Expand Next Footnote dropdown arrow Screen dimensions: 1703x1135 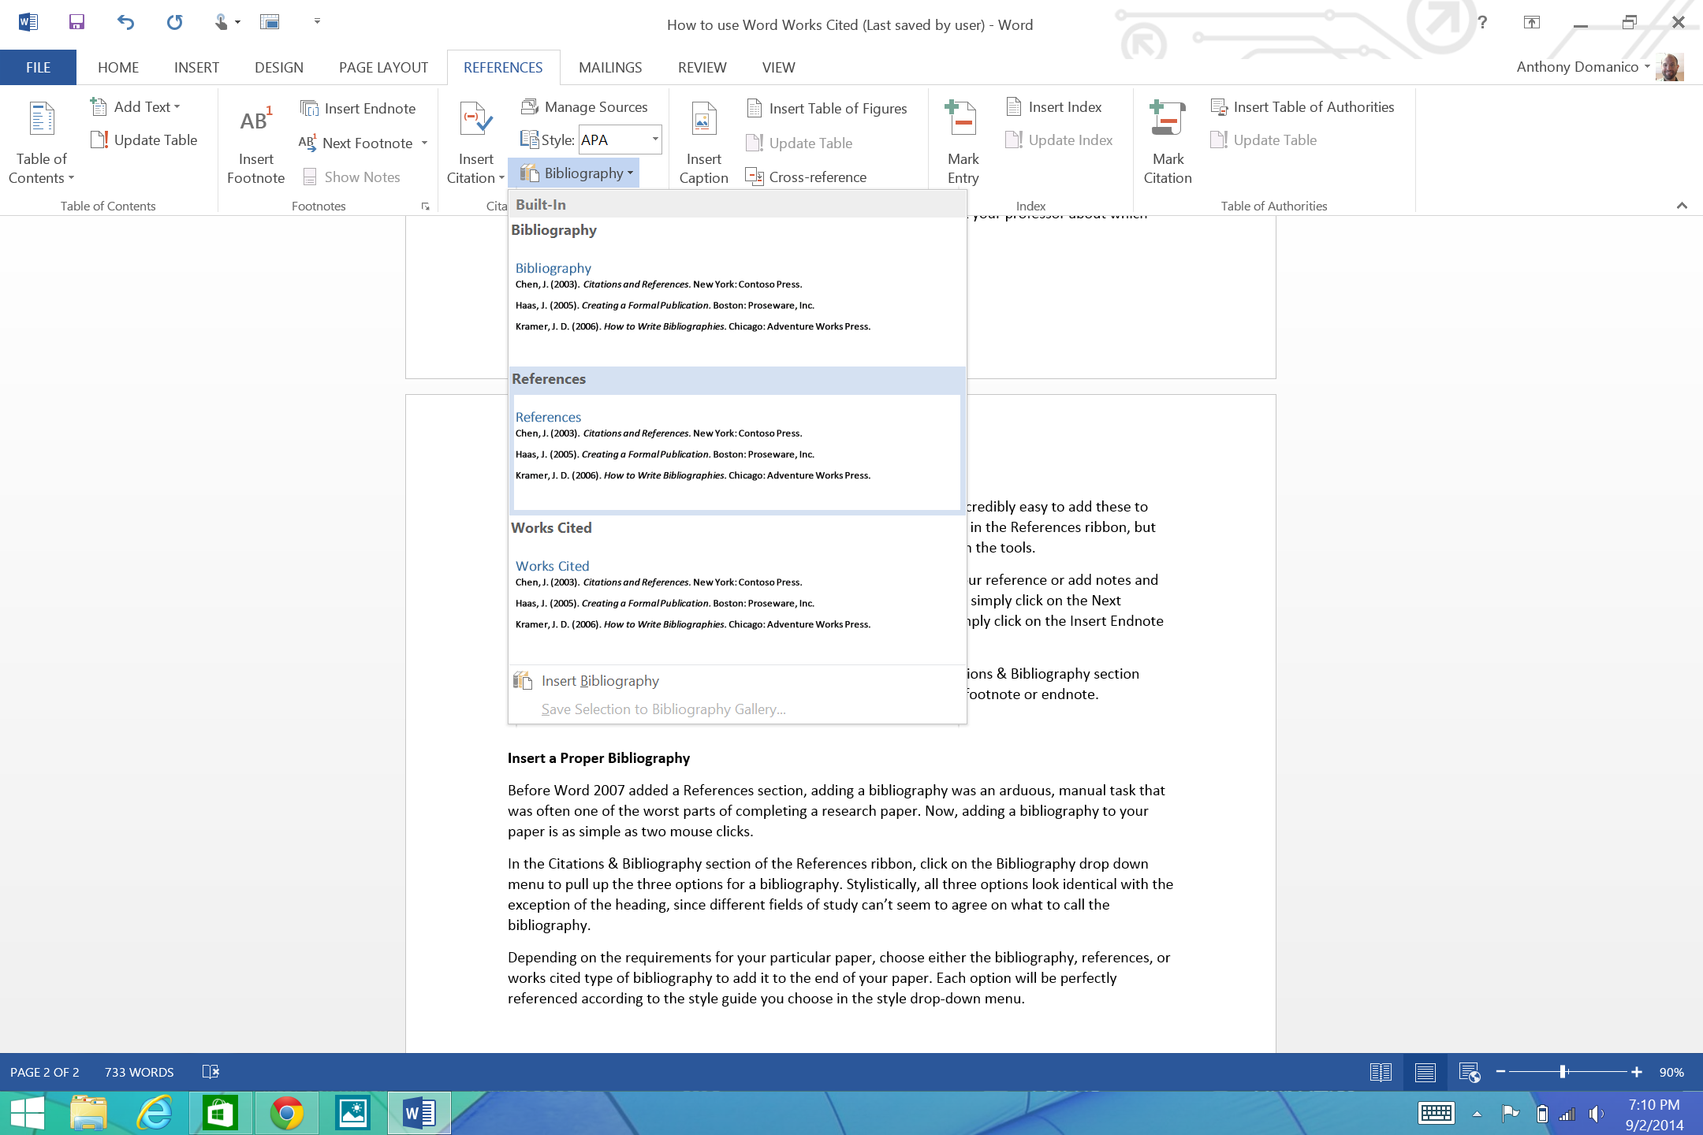(424, 143)
